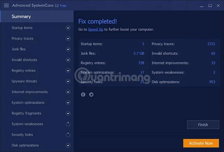Click the Junk files value 3.7 GB
This screenshot has width=224, height=152.
tap(139, 53)
